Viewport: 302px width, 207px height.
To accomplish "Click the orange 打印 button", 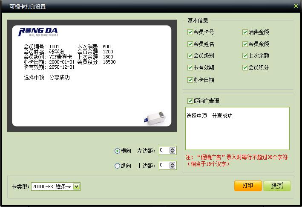I will pos(248,186).
